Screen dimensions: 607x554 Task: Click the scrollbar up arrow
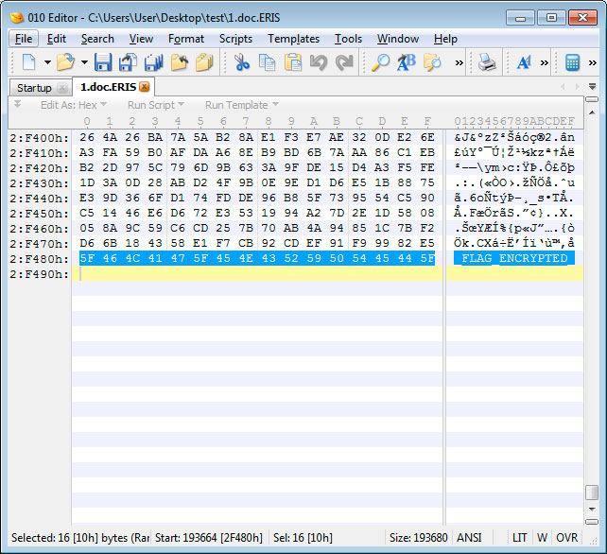coord(592,113)
